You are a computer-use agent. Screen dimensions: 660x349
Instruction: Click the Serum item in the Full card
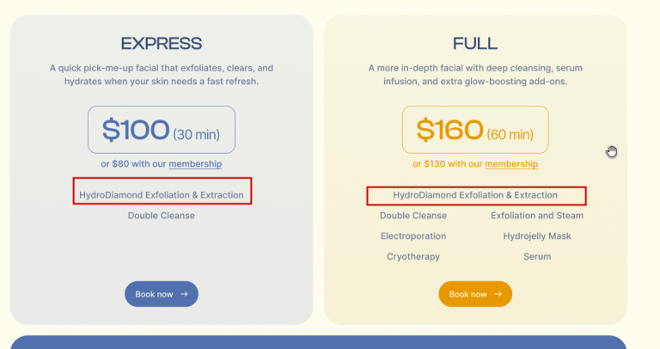pos(537,257)
